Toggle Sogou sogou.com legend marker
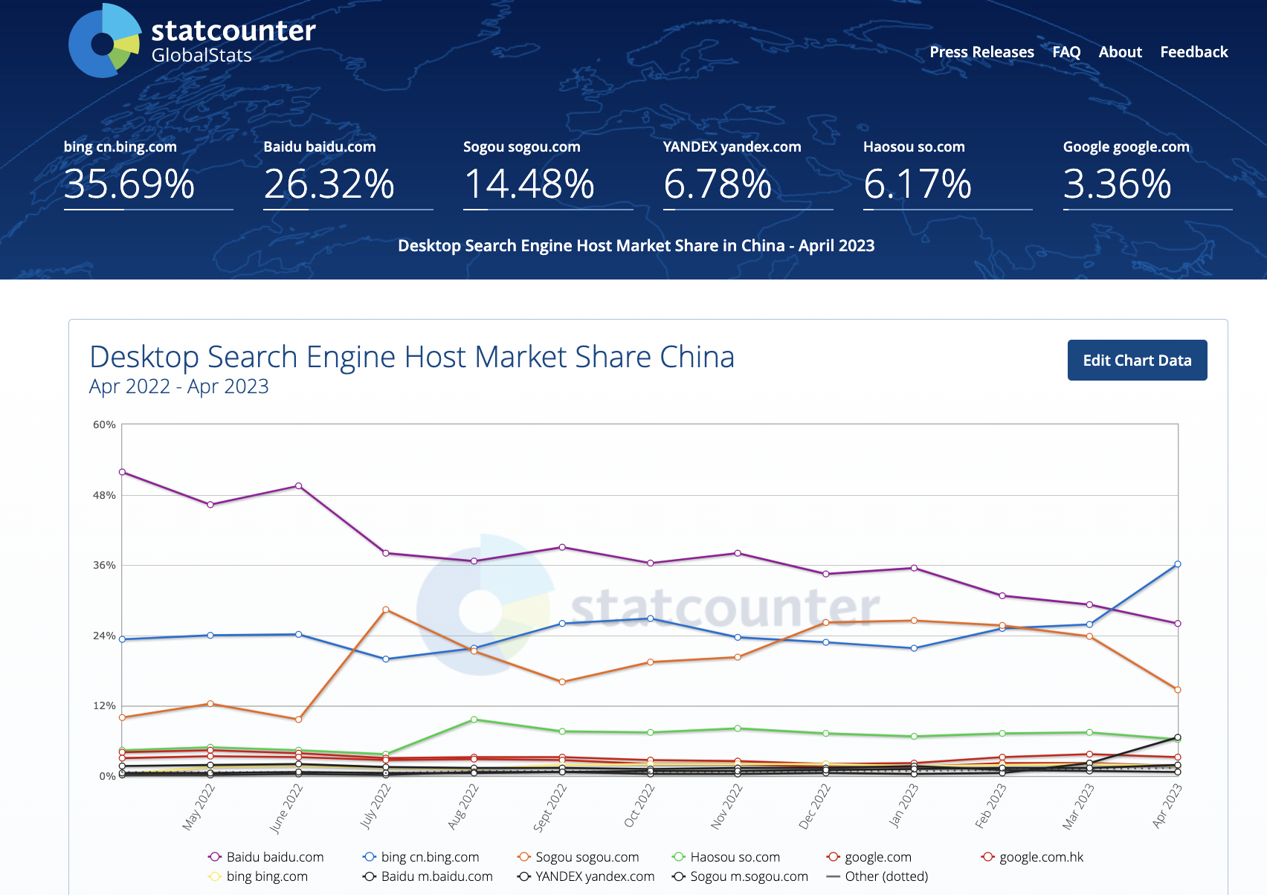This screenshot has height=895, width=1267. 524,857
